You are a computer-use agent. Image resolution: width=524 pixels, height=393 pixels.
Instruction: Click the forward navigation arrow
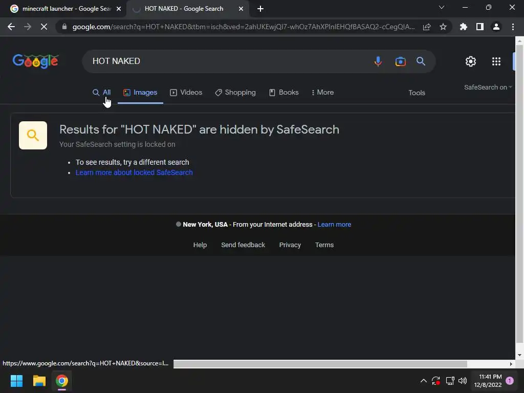point(28,27)
